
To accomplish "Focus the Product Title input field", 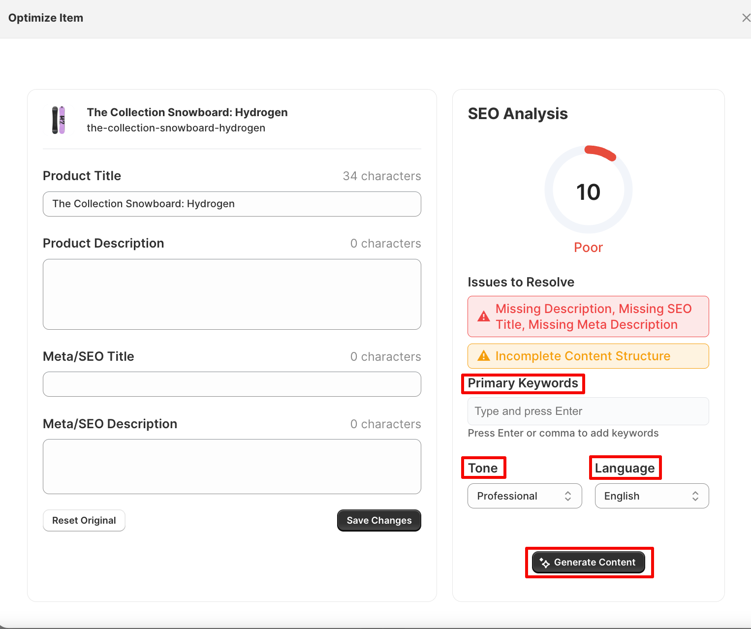I will point(232,204).
